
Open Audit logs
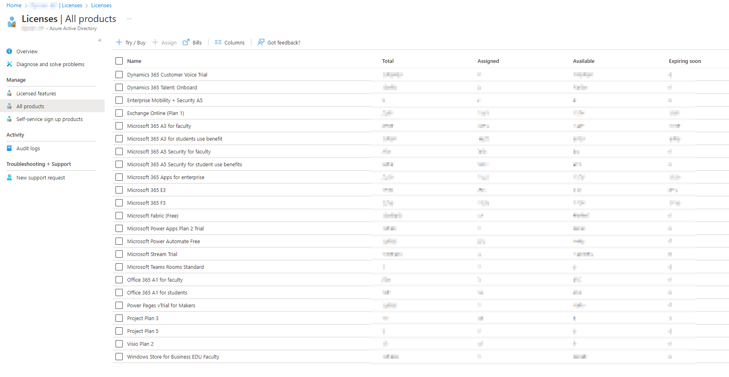28,148
